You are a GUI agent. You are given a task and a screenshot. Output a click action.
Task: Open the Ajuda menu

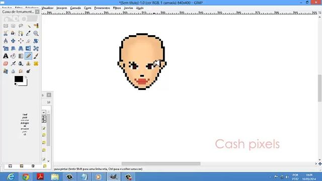tap(140, 8)
